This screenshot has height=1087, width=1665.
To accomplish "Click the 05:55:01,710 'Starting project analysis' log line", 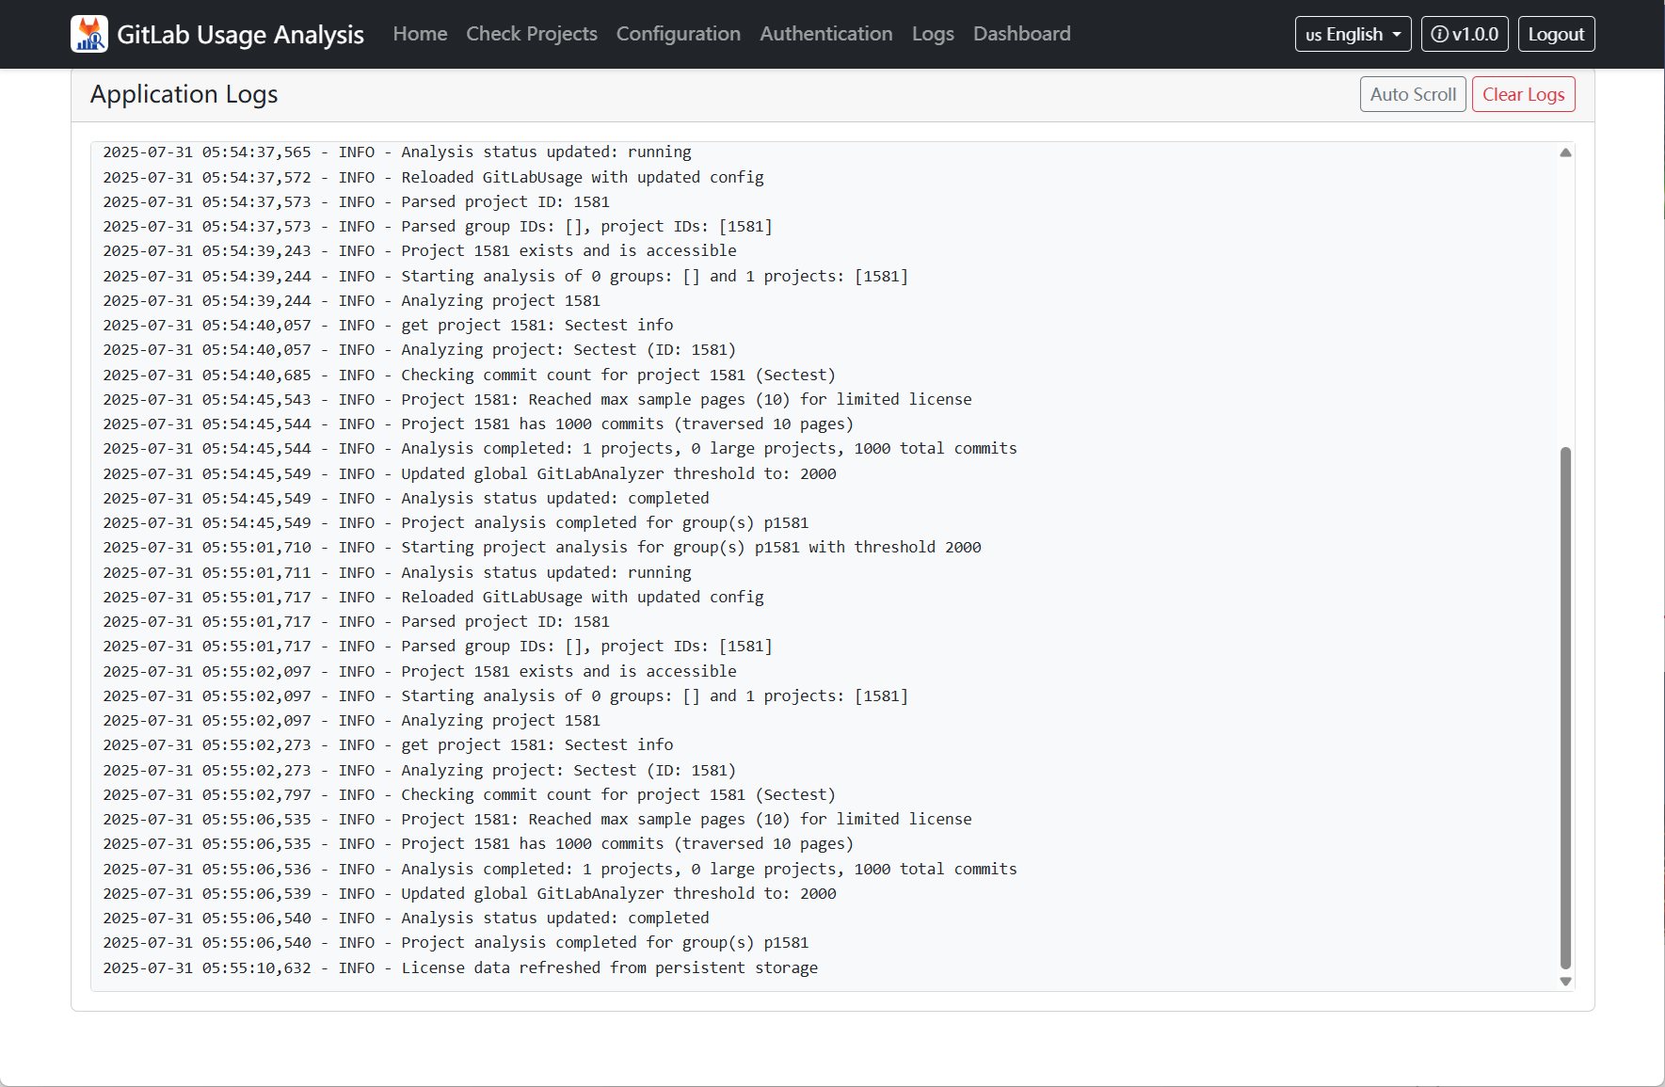I will (542, 547).
